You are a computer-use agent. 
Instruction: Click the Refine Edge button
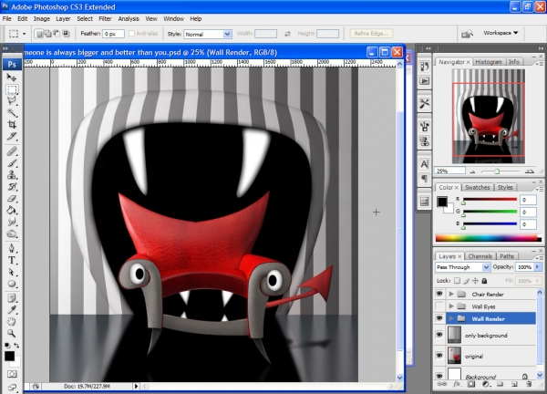coord(371,34)
